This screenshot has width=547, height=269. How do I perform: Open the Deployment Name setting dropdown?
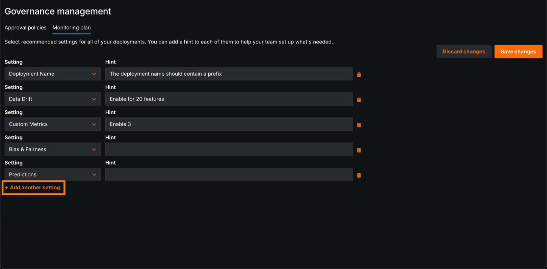pyautogui.click(x=53, y=74)
